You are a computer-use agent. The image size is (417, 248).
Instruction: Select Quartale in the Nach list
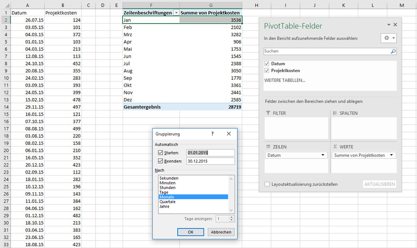point(167,202)
